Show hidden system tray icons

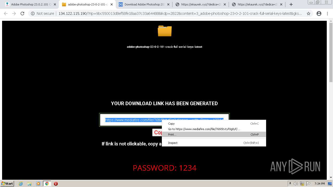(x=290, y=183)
